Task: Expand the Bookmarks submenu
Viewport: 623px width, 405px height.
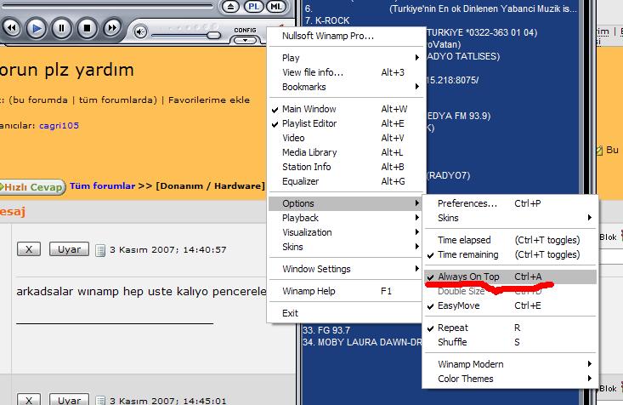Action: (x=346, y=87)
